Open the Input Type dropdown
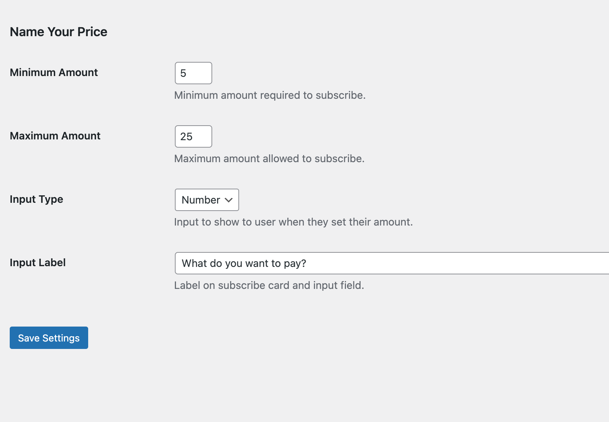Screen dimensions: 609x422 [x=207, y=200]
